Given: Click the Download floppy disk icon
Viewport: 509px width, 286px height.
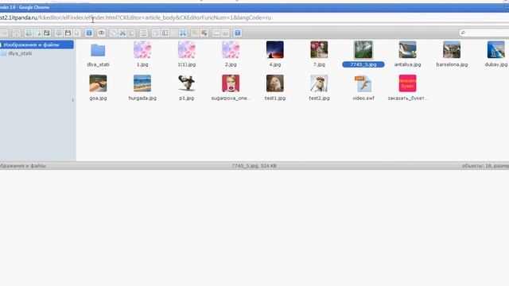Looking at the screenshot, I should (x=68, y=33).
